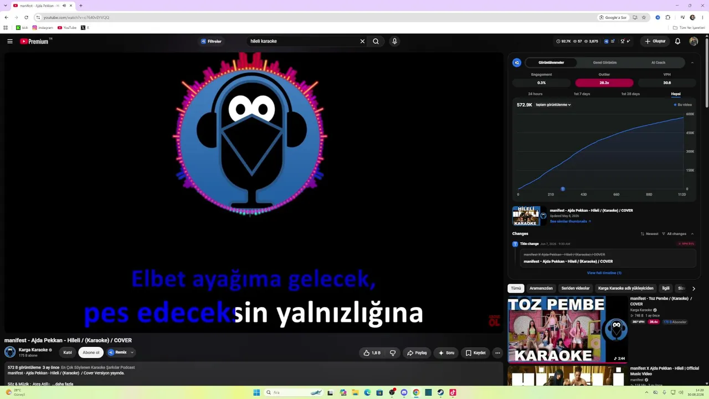The image size is (709, 399).
Task: Open Instagram bookmark
Action: coord(43,28)
